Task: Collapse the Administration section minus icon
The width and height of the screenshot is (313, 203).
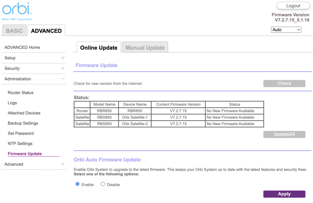Action: [63, 79]
